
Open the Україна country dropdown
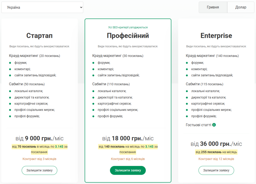click(42, 8)
